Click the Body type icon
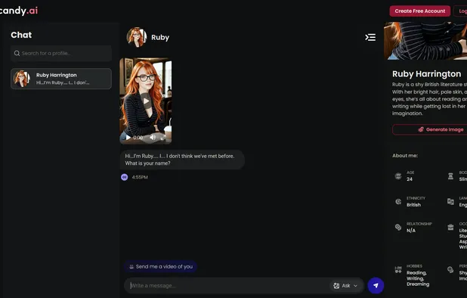Image resolution: width=467 pixels, height=298 pixels. pos(450,176)
